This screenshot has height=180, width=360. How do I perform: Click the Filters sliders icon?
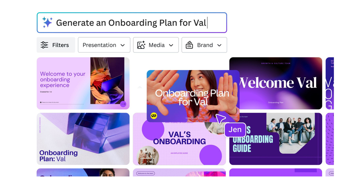point(44,45)
